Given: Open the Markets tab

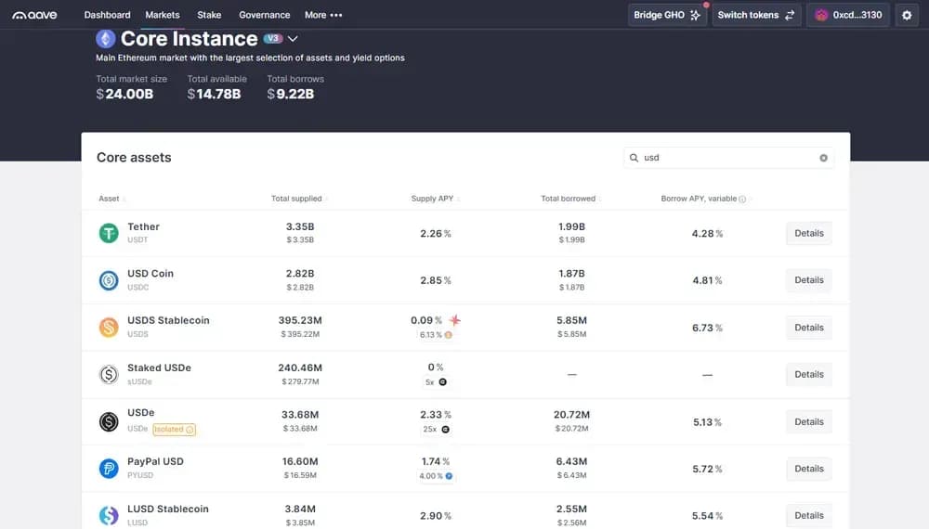Looking at the screenshot, I should pyautogui.click(x=163, y=15).
